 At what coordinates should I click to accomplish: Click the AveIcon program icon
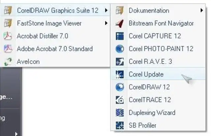click(8, 62)
